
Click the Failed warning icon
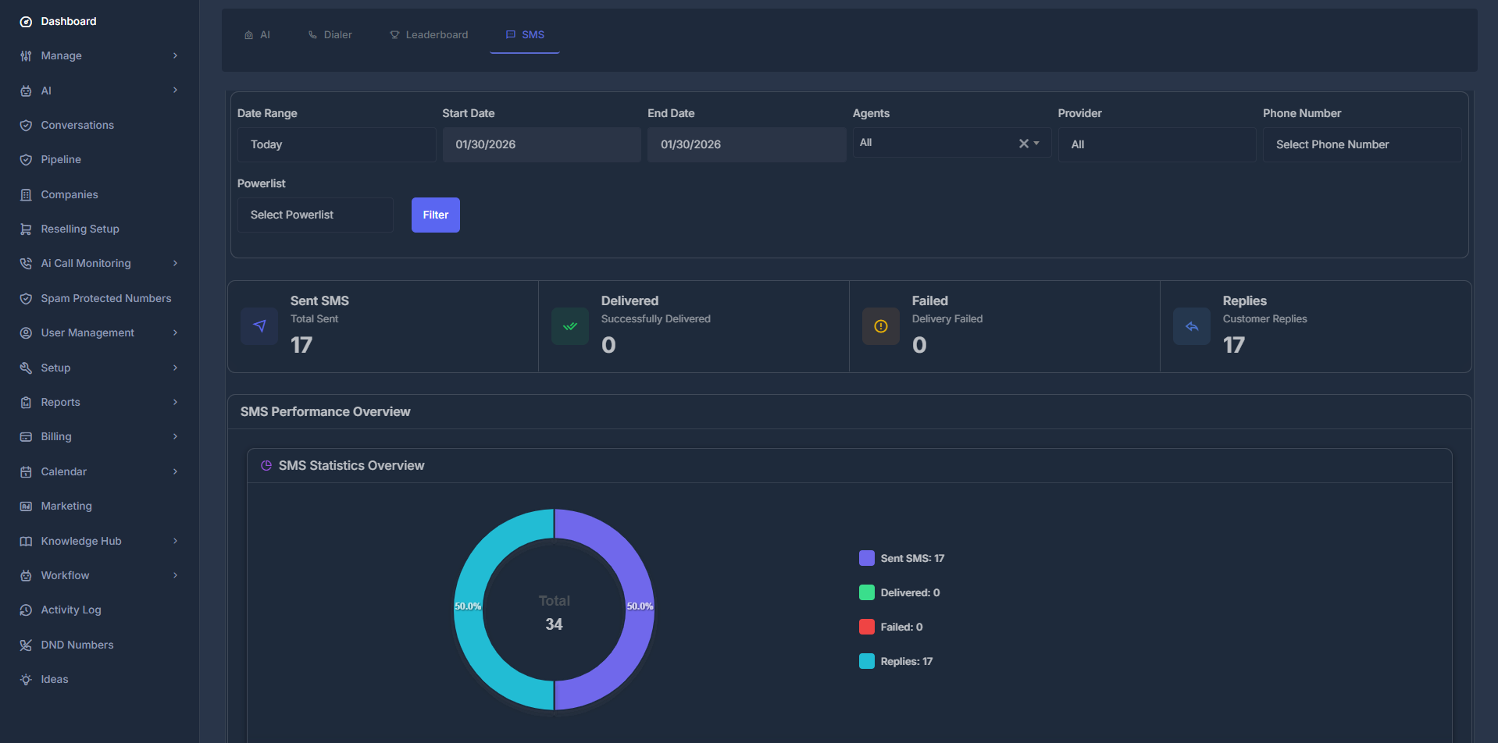coord(881,326)
